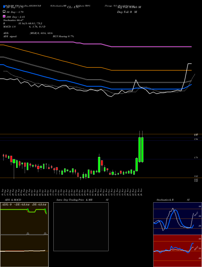Click the '(MGR) 0, 63.6, 63.6' ADX values
The width and height of the screenshot is (202, 267).
click(x=41, y=33)
